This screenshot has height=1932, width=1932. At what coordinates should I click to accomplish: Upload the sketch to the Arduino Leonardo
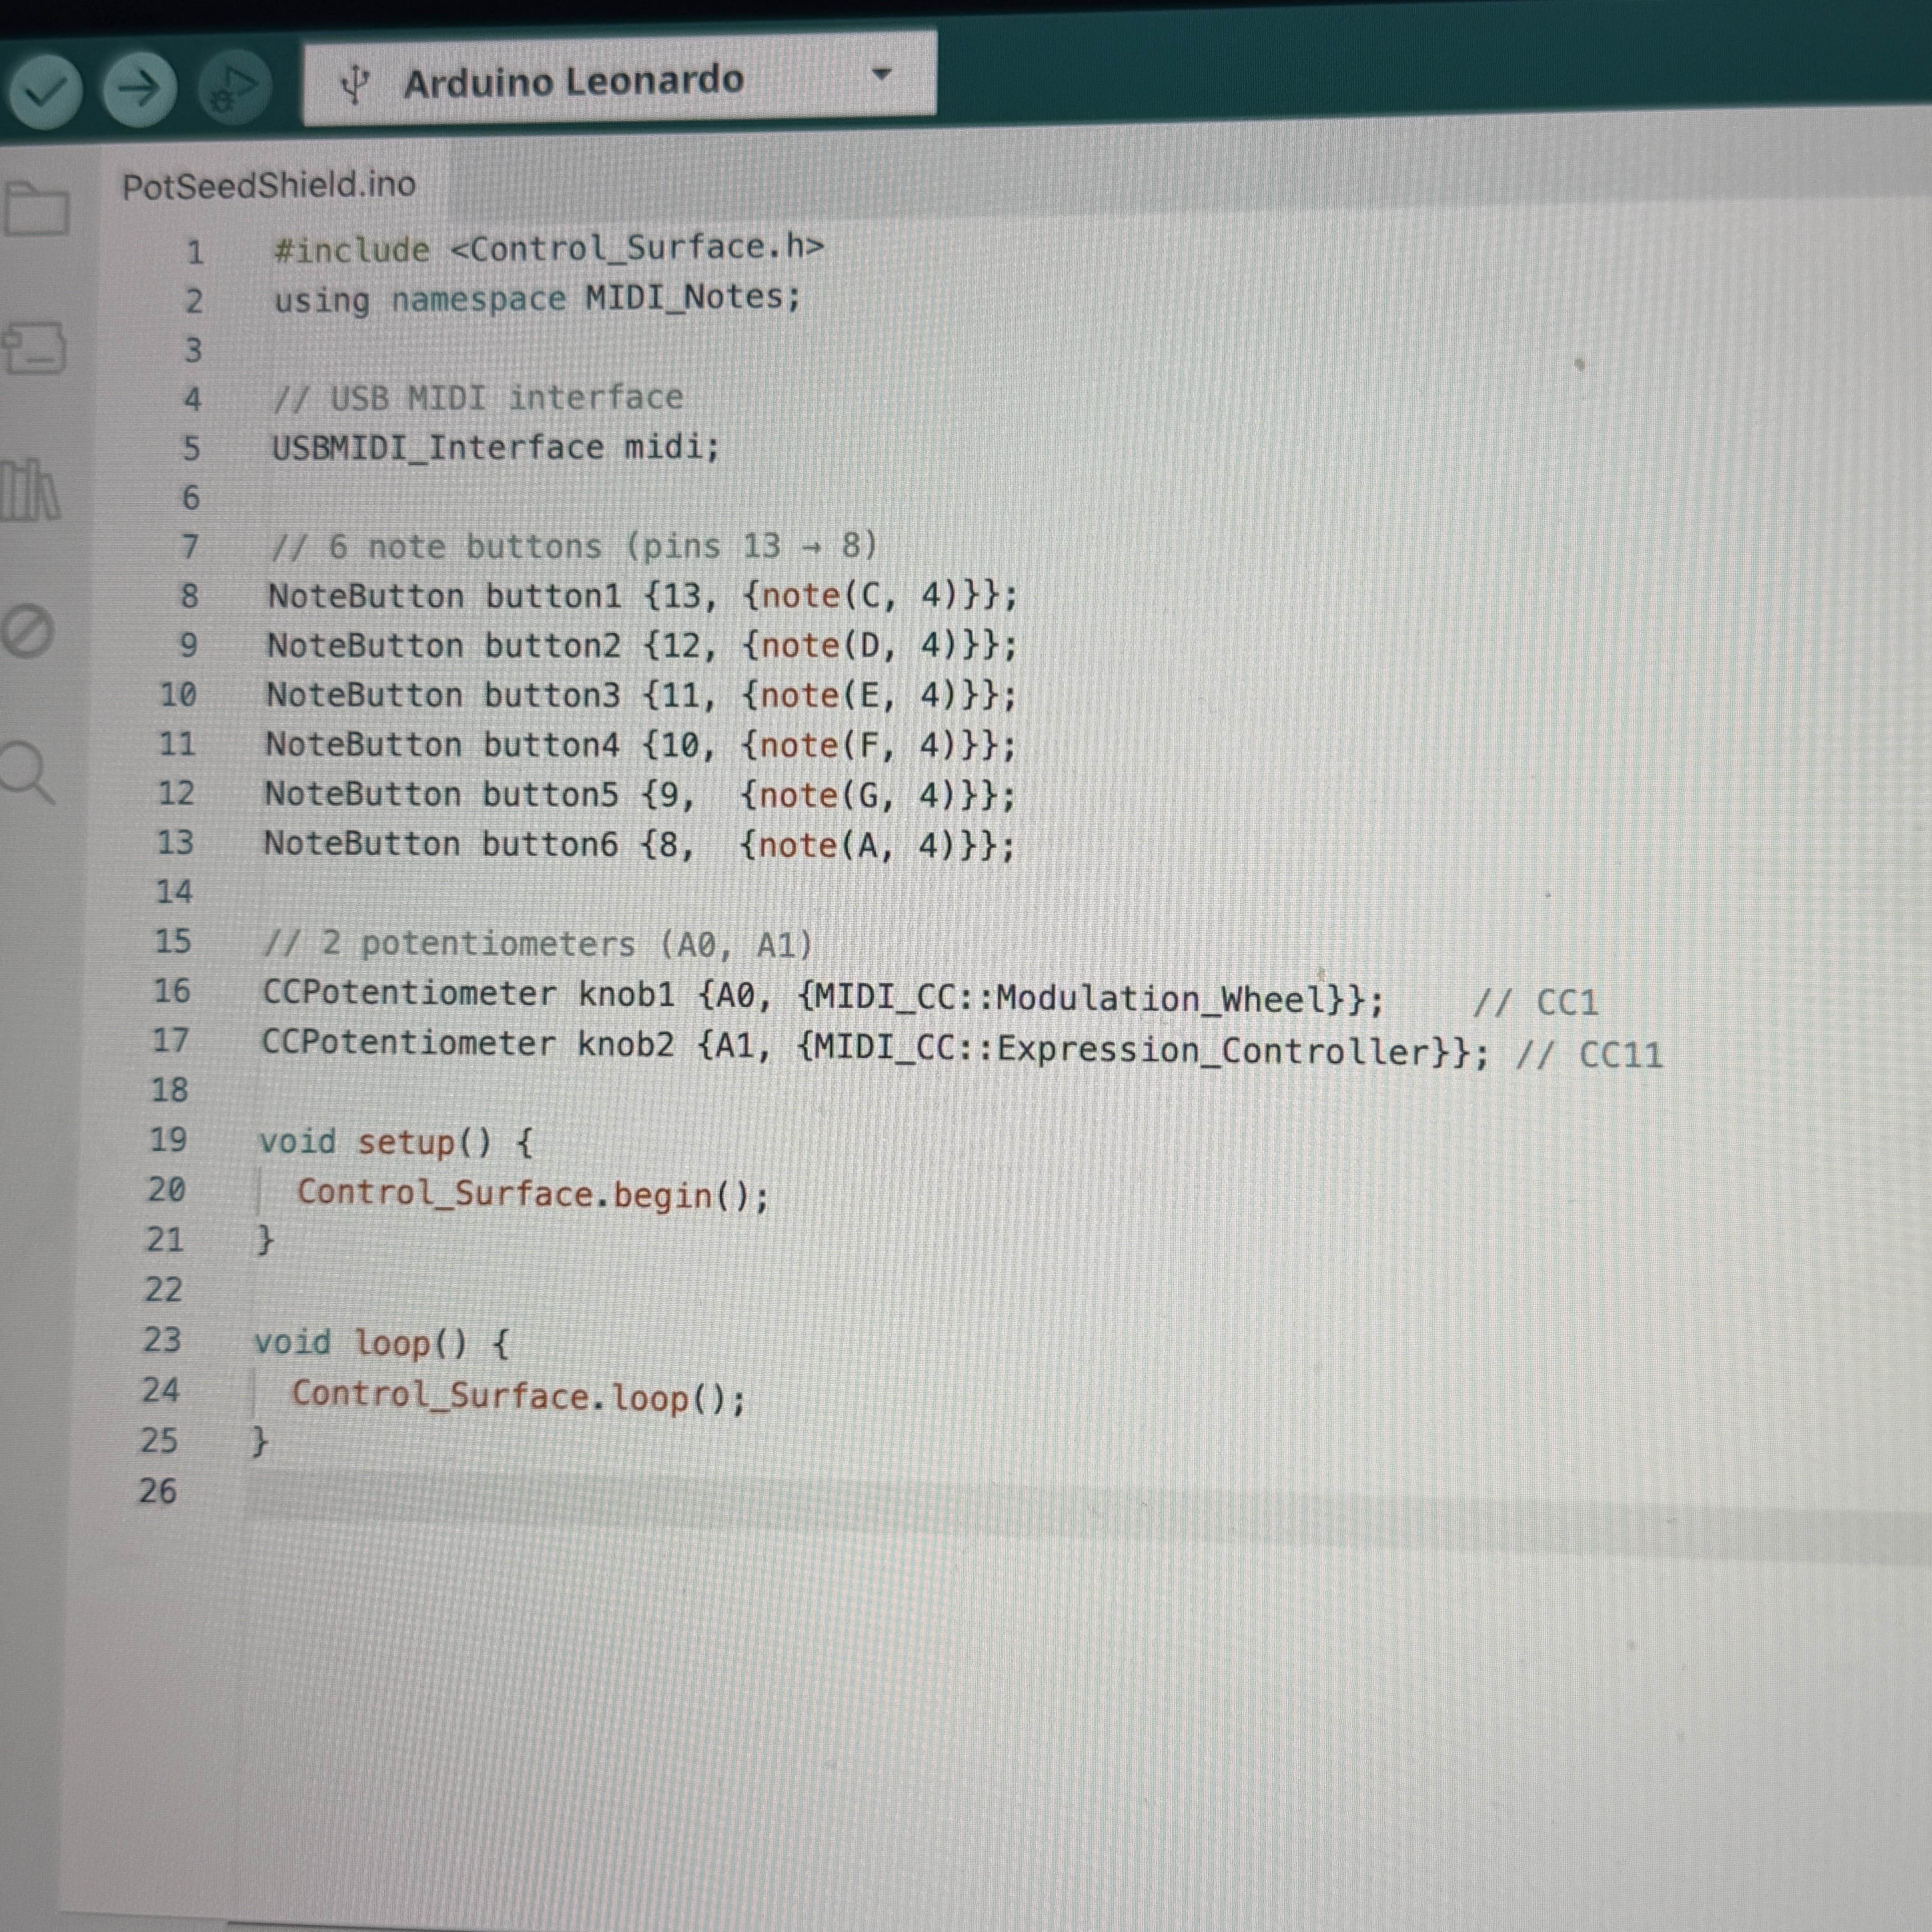(140, 90)
